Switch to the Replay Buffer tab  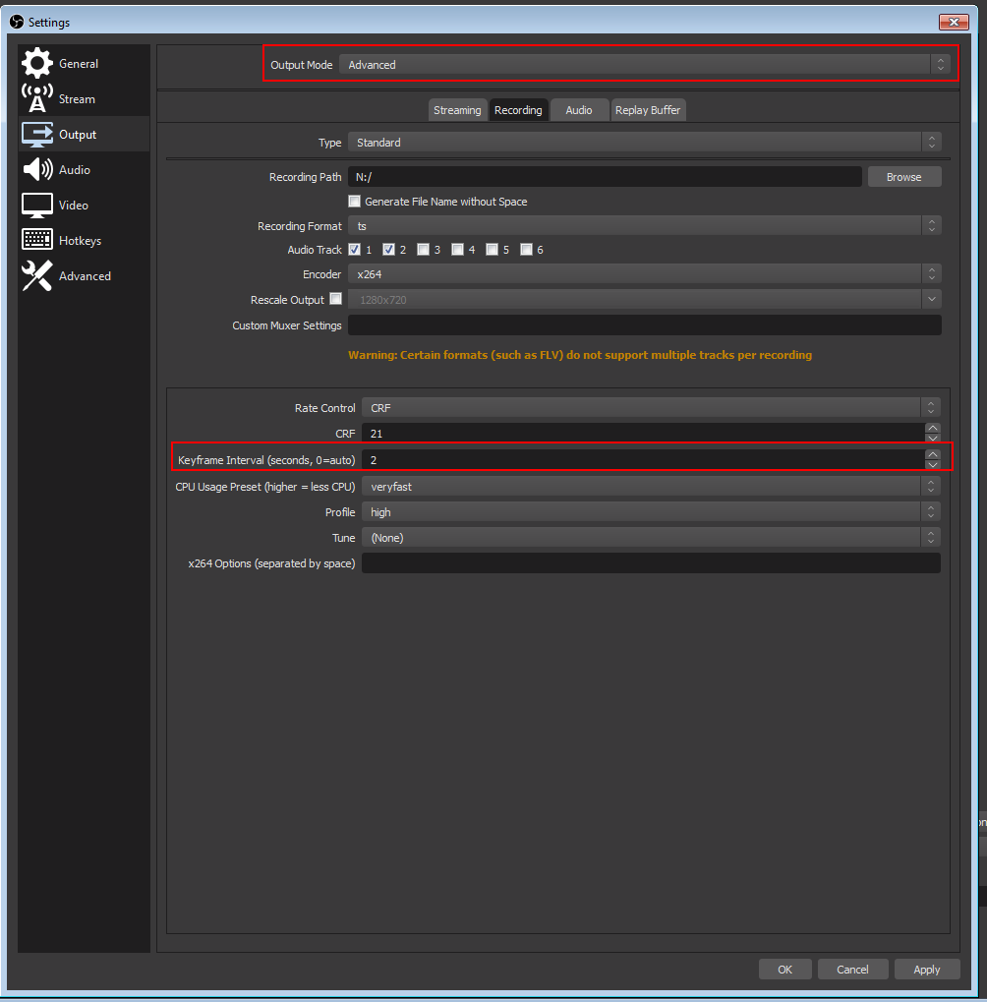tap(648, 110)
